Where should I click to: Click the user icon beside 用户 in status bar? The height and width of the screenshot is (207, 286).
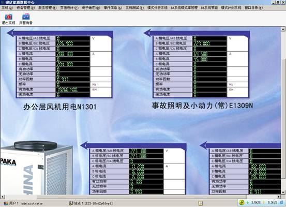6,203
